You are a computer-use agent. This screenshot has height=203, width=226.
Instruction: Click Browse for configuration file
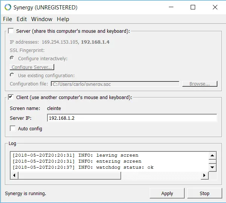pos(200,84)
